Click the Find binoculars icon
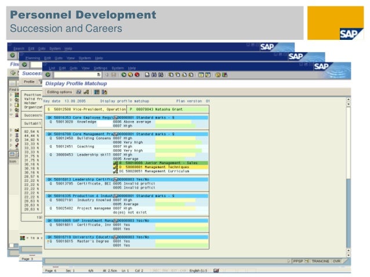370x277 pixels. [154, 75]
